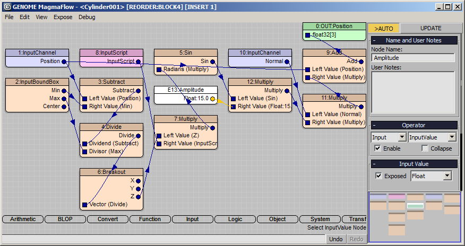The width and height of the screenshot is (465, 246).
Task: Open the File menu
Action: click(9, 17)
